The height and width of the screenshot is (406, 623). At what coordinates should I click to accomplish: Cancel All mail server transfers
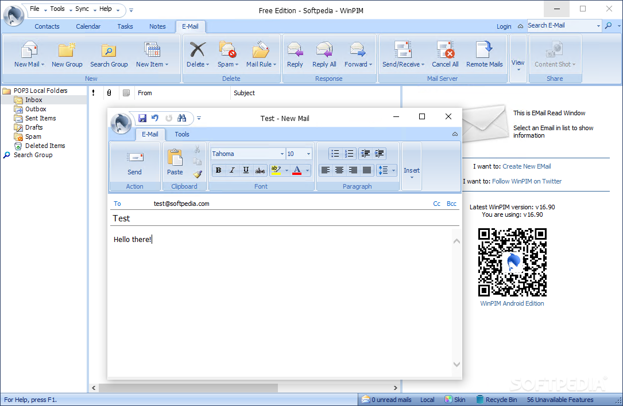[445, 55]
